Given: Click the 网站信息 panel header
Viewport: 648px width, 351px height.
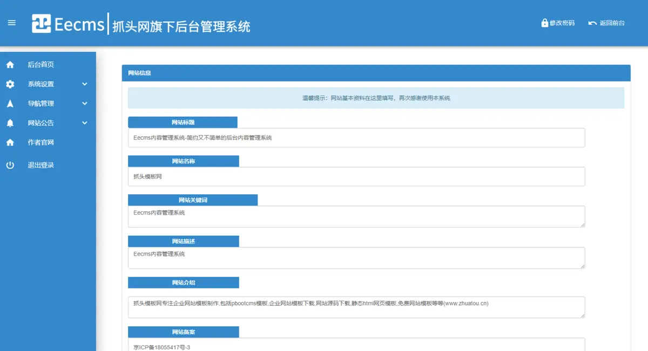Looking at the screenshot, I should (376, 73).
